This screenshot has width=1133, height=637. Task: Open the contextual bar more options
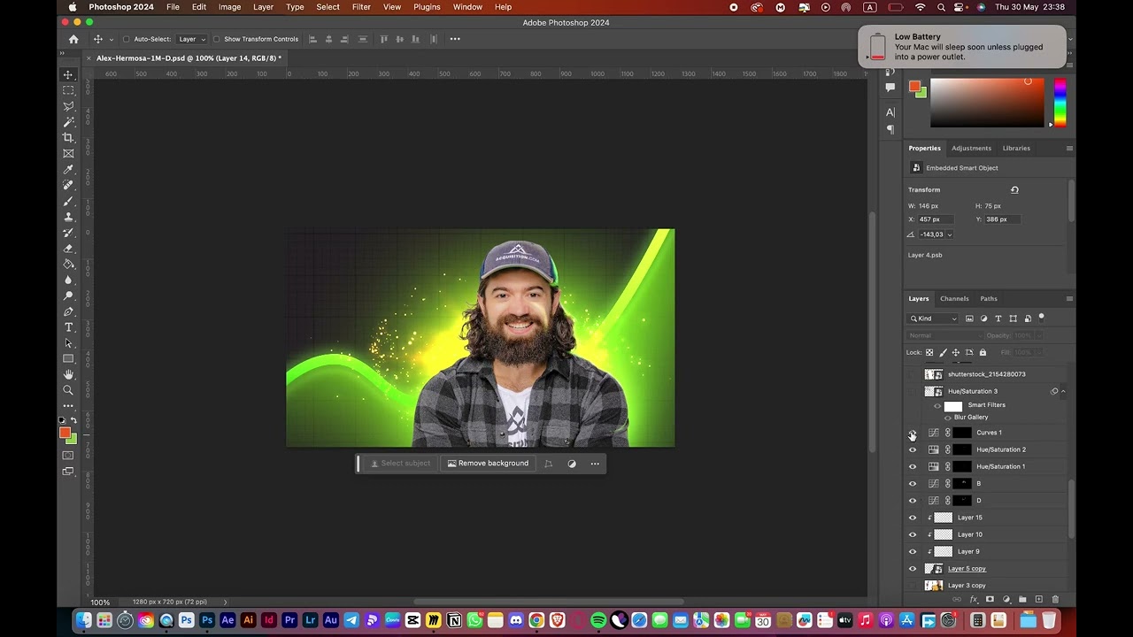pos(595,464)
